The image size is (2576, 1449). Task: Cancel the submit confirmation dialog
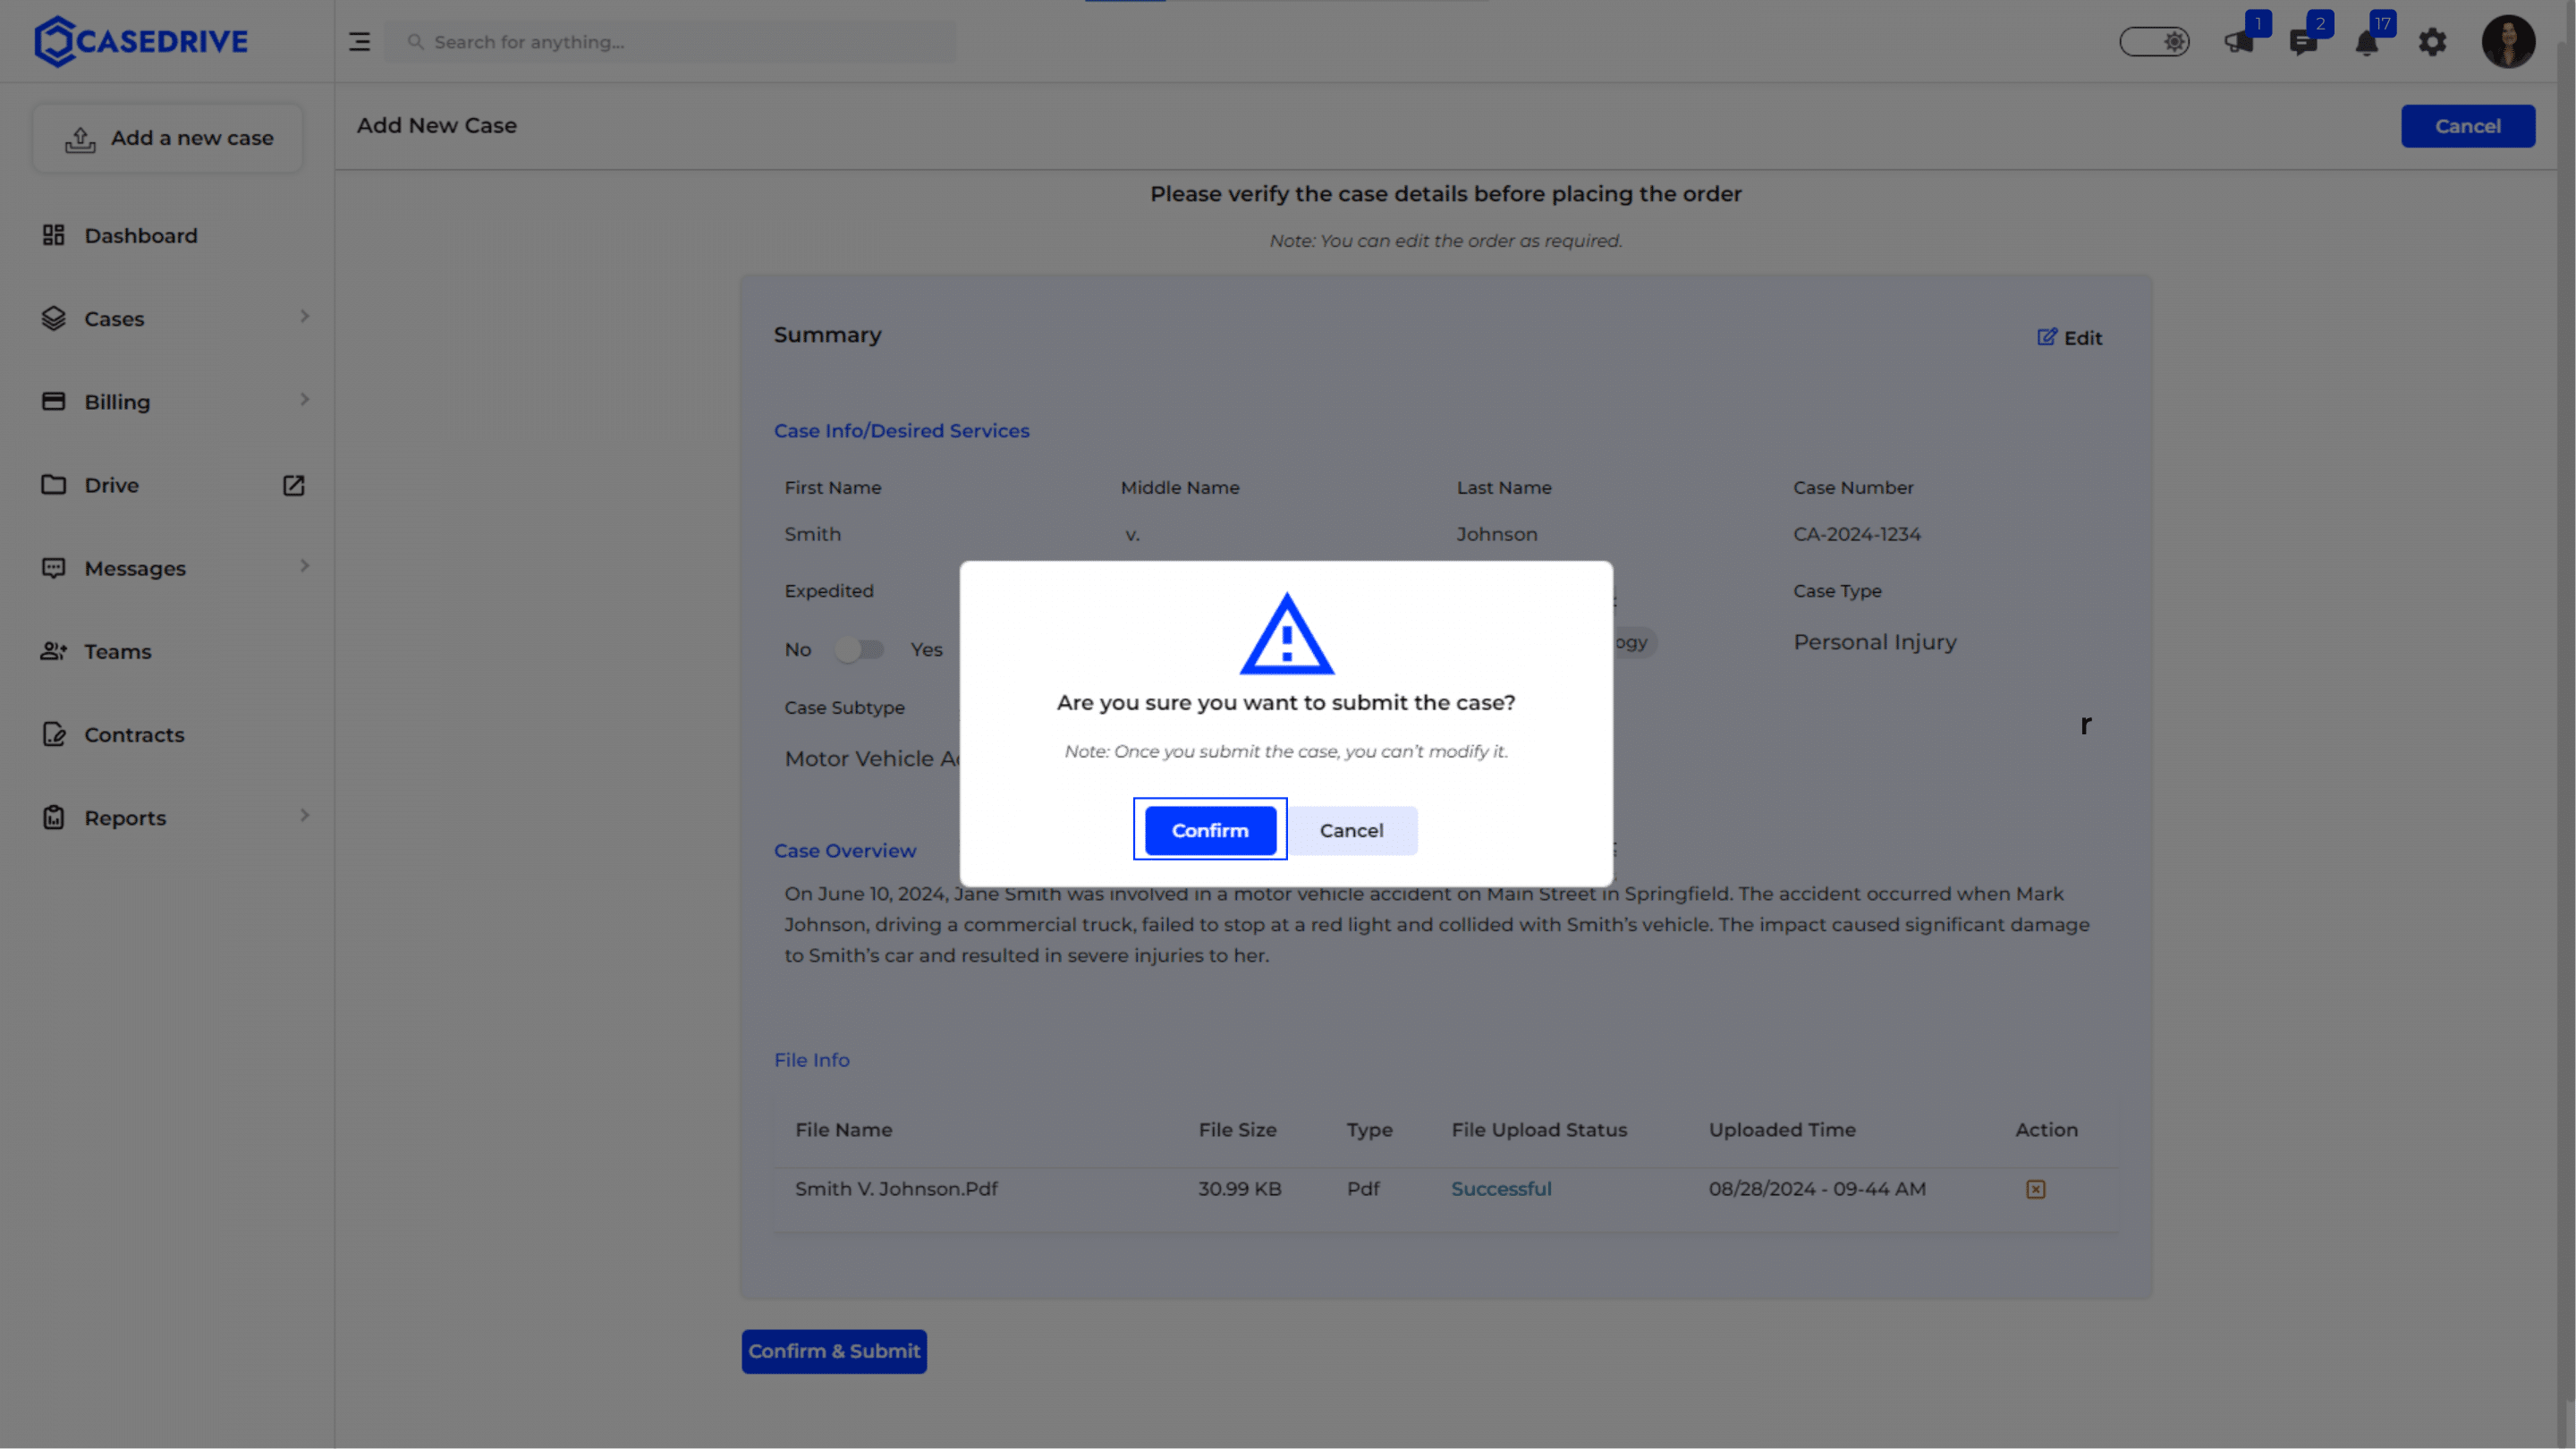click(x=1351, y=830)
